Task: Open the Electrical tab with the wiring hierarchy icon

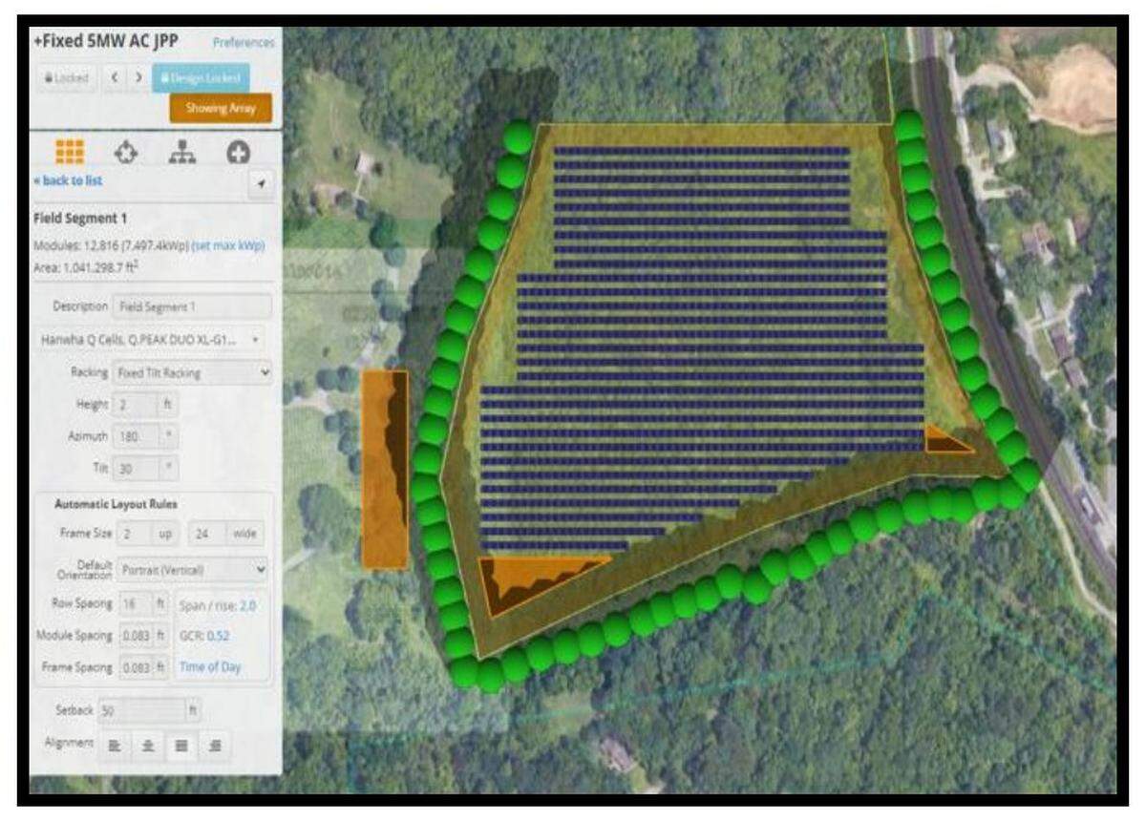Action: (181, 152)
